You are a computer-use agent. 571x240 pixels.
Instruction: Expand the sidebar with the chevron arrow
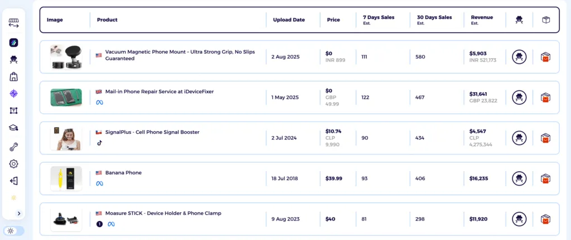click(x=18, y=213)
